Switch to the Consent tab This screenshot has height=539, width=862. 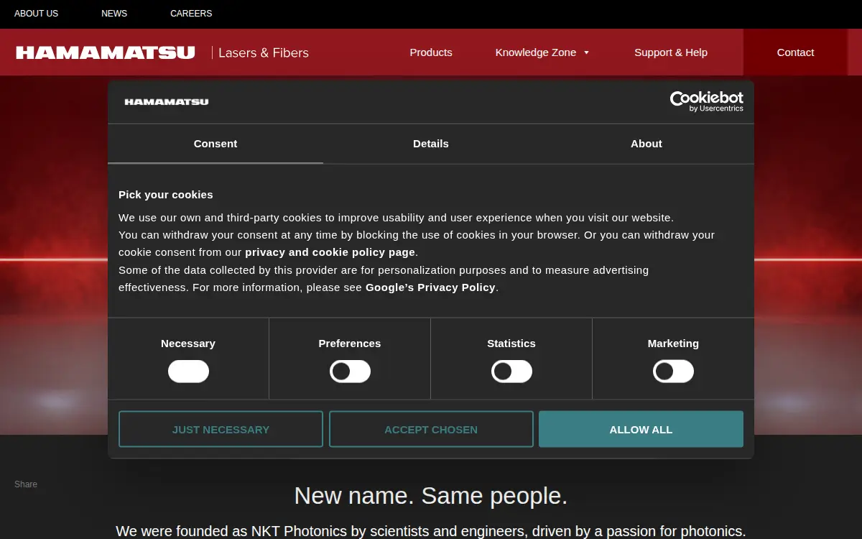215,144
